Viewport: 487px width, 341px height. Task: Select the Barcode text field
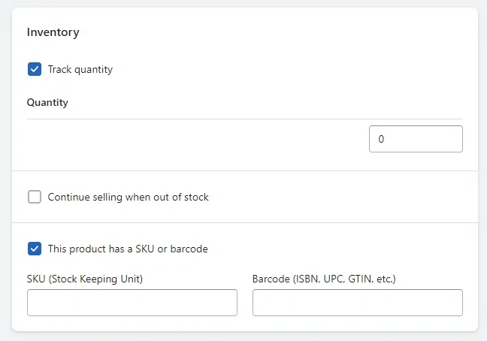tap(358, 303)
